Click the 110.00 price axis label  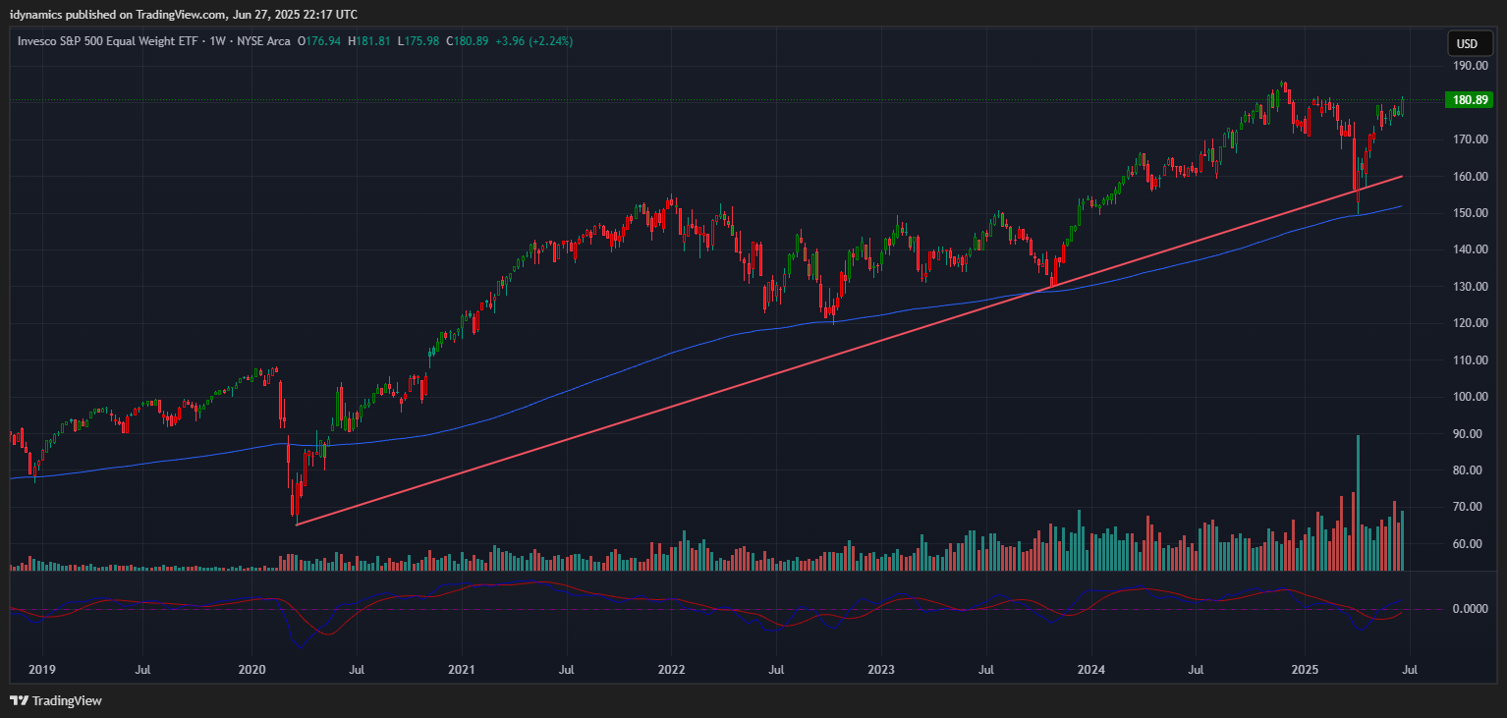point(1471,360)
